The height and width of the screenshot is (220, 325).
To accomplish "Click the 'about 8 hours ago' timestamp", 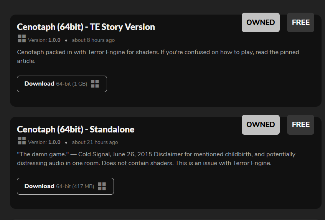I will click(93, 40).
